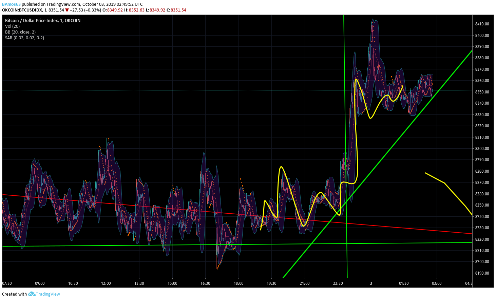496x300 pixels.
Task: Open the TradingView link in footer
Action: click(x=48, y=294)
